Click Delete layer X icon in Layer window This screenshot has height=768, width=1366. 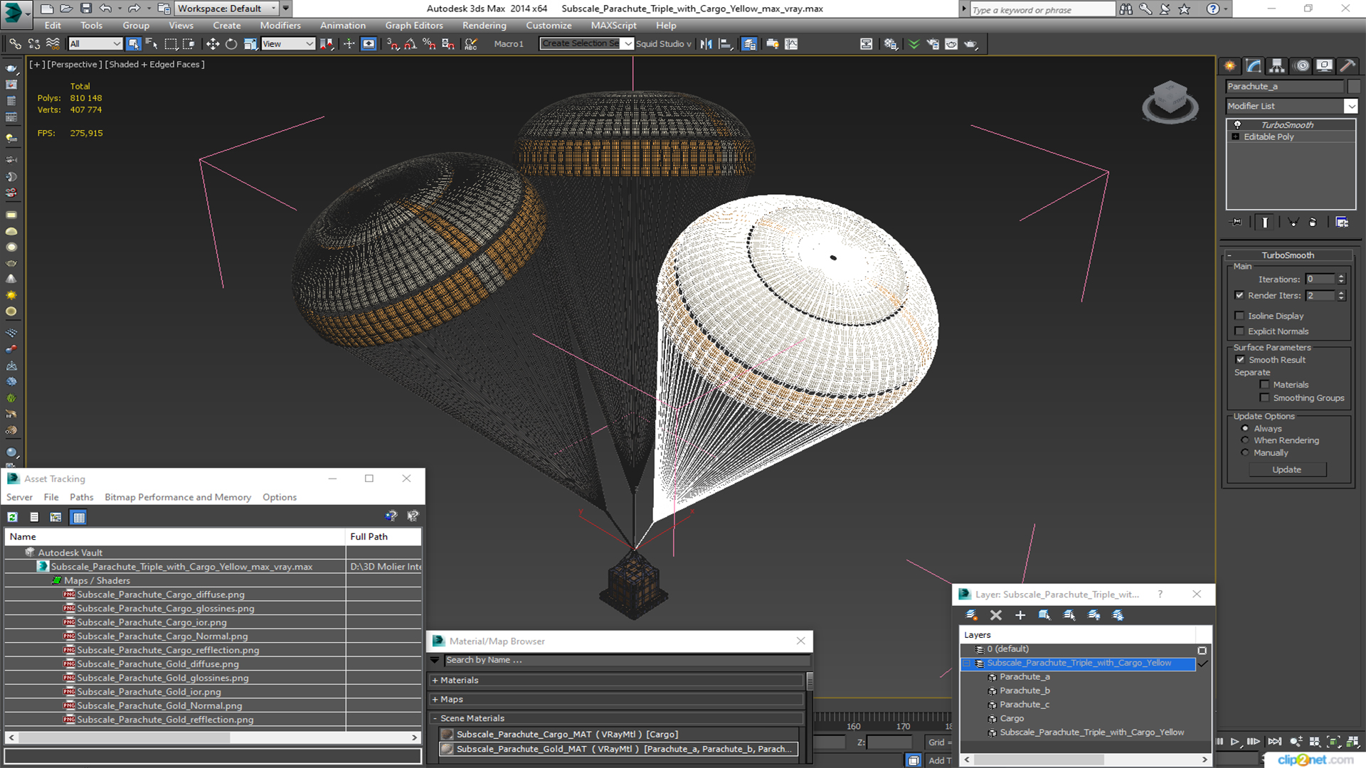click(996, 615)
